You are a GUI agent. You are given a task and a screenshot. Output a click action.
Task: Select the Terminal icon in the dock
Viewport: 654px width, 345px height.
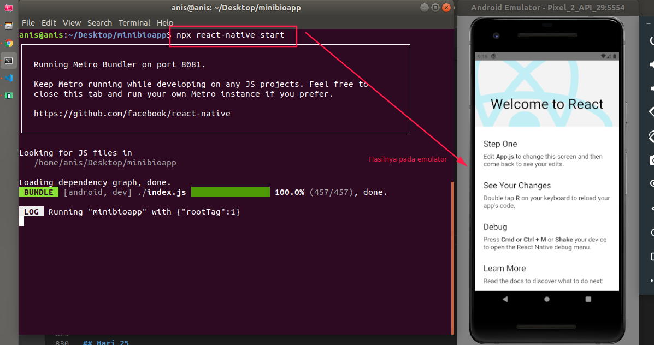8,61
